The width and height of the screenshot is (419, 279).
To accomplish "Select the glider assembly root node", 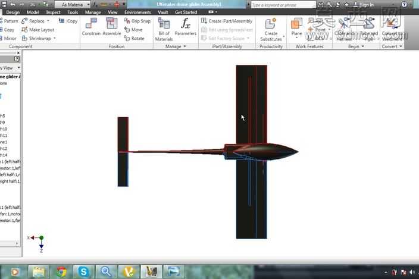I will coord(10,77).
